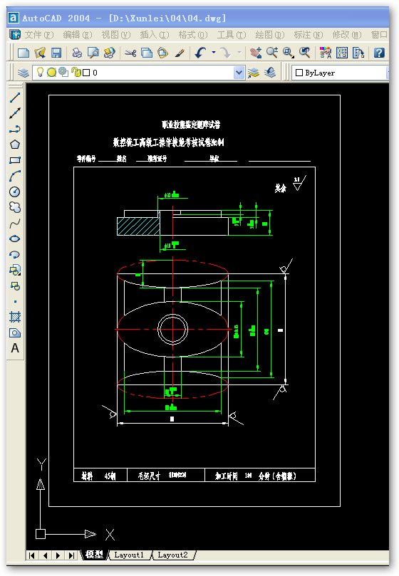
Task: Switch to the Layout1 tab
Action: [x=129, y=555]
